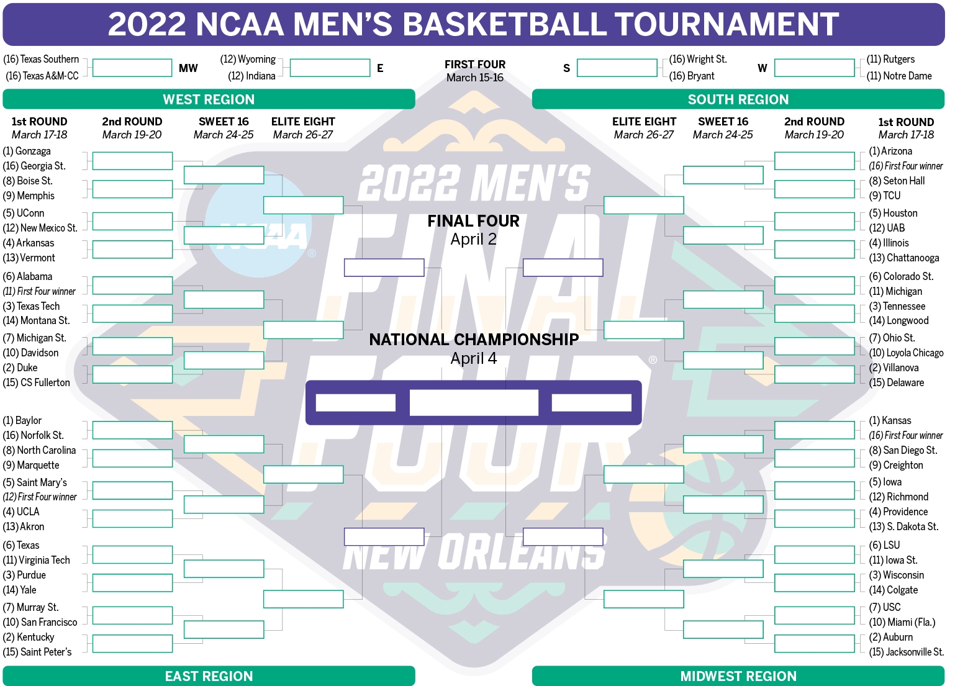Select the East Region banner
The image size is (955, 686).
tap(209, 676)
